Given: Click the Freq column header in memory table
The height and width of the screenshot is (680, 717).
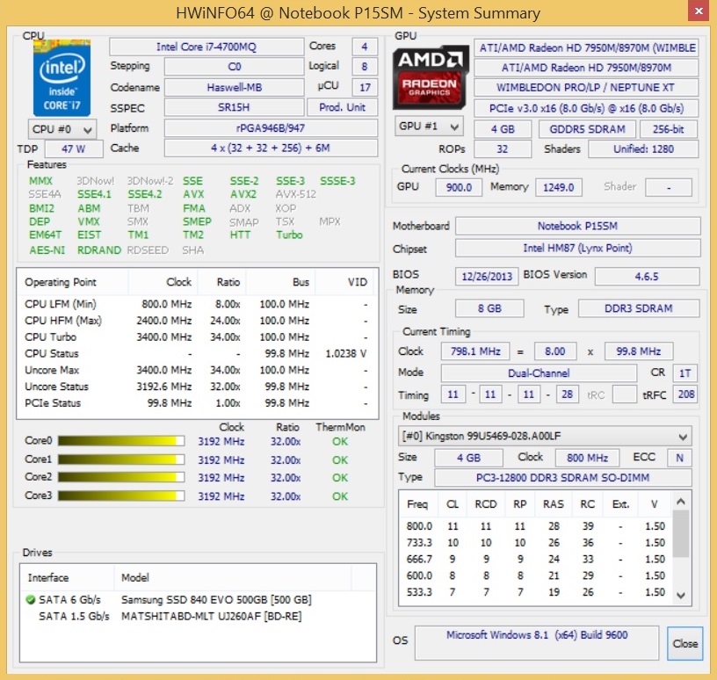Looking at the screenshot, I should pos(418,504).
